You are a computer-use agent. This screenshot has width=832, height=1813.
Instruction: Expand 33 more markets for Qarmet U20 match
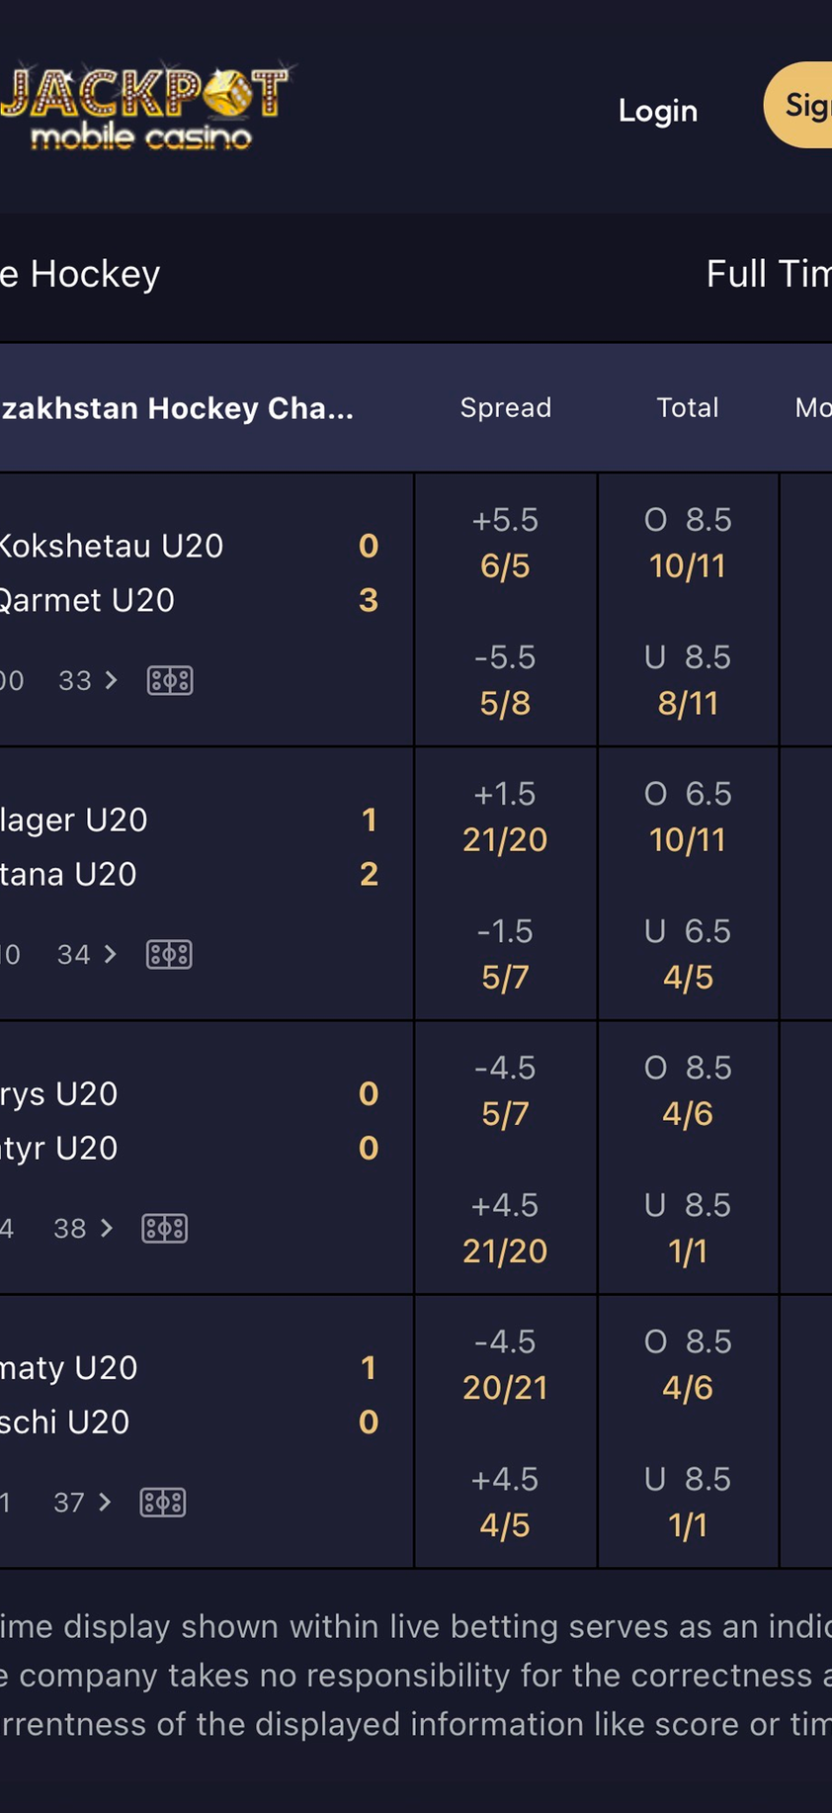click(88, 680)
